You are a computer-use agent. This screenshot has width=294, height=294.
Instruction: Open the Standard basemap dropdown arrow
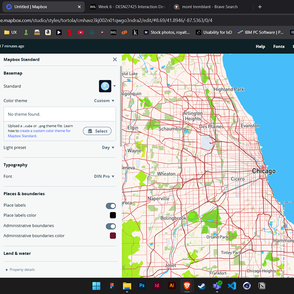coord(115,86)
